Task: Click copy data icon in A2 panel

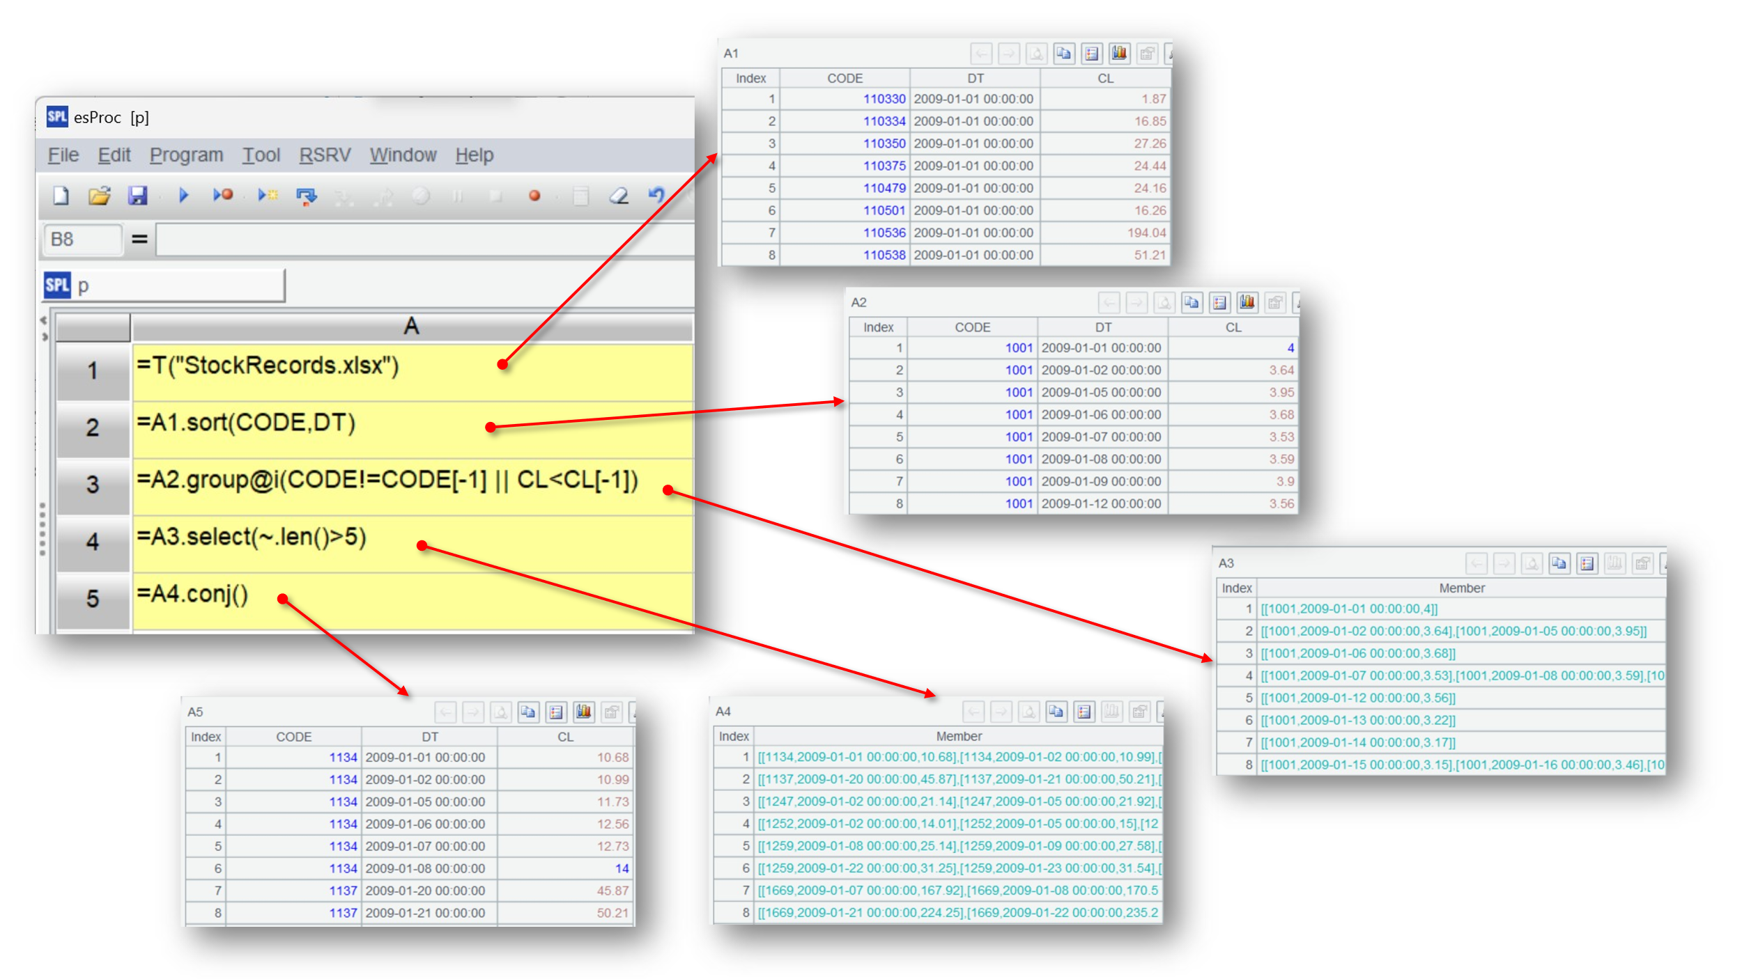Action: (x=1192, y=303)
